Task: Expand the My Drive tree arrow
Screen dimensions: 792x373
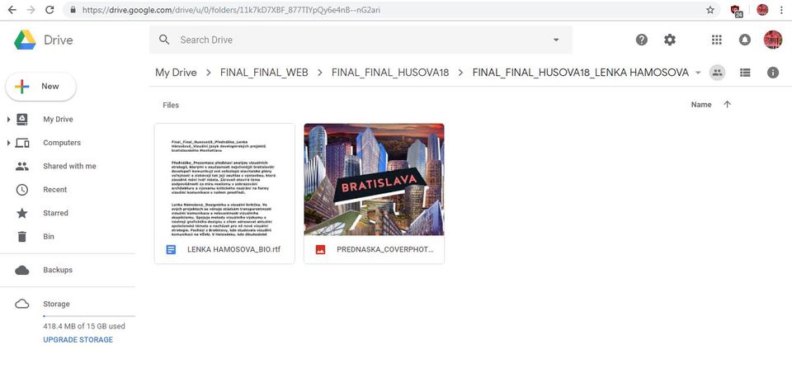Action: [8, 120]
